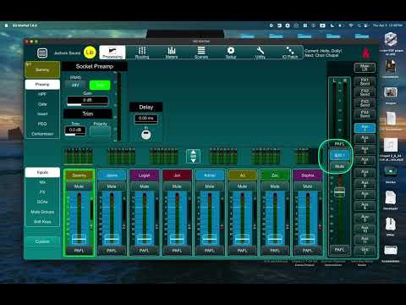Screen dimensions: 406x305
Task: Click the macOS Wi-Fi menu bar icon
Action: (351, 25)
